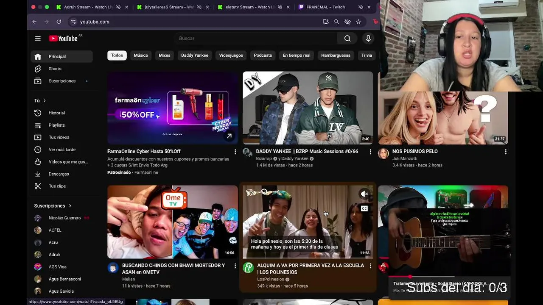Click into the Buscar search field
Screen dimensions: 543x305
[x=257, y=39]
